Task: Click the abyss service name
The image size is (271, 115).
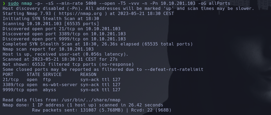Action: coord(49,90)
